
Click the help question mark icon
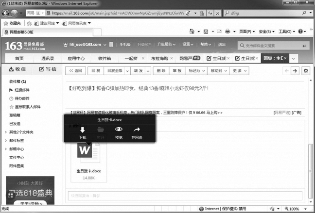point(300,32)
